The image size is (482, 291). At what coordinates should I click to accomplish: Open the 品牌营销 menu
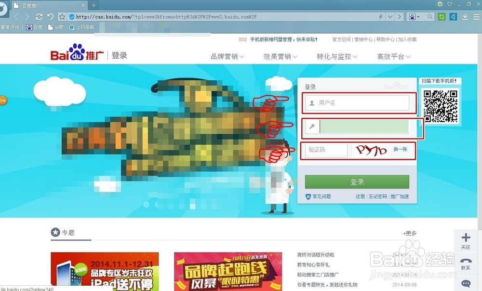pyautogui.click(x=226, y=56)
